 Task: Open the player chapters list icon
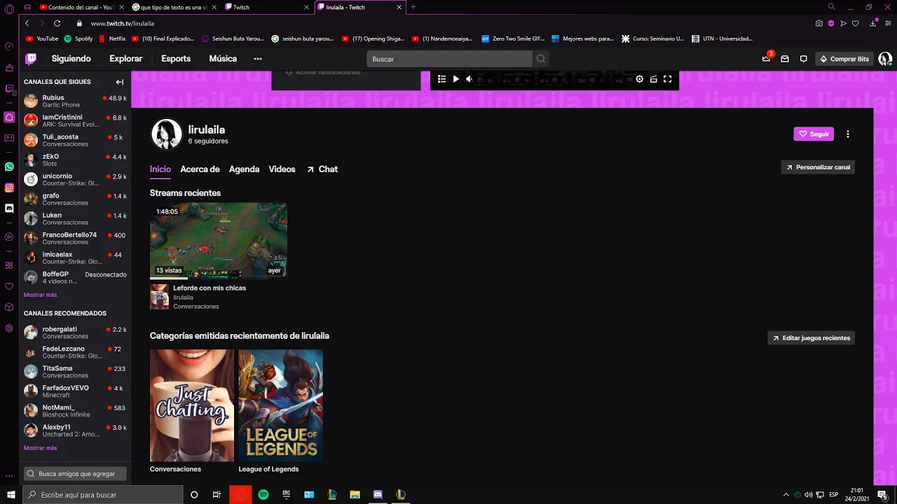(x=441, y=79)
